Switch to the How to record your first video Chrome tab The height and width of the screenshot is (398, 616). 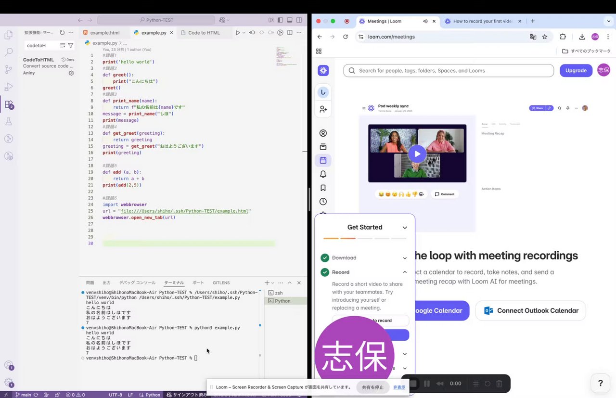click(x=484, y=21)
